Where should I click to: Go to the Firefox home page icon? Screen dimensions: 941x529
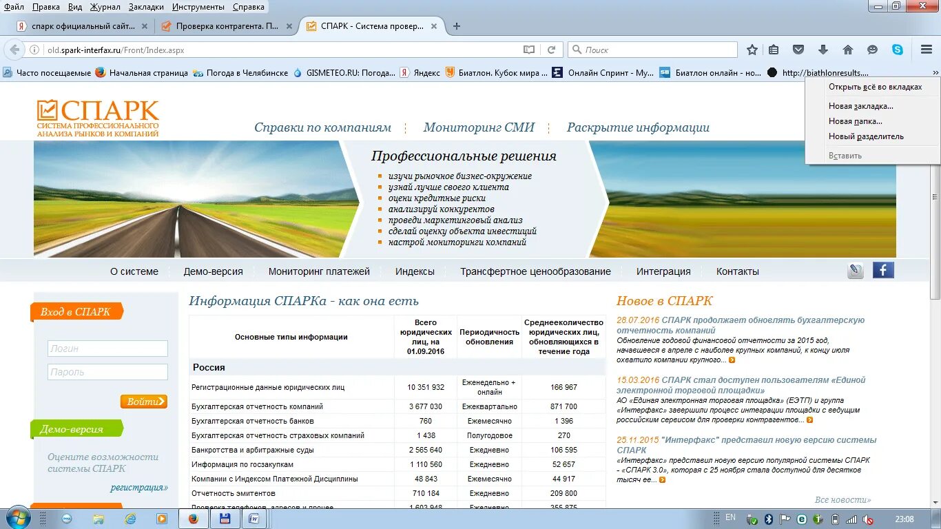(848, 50)
